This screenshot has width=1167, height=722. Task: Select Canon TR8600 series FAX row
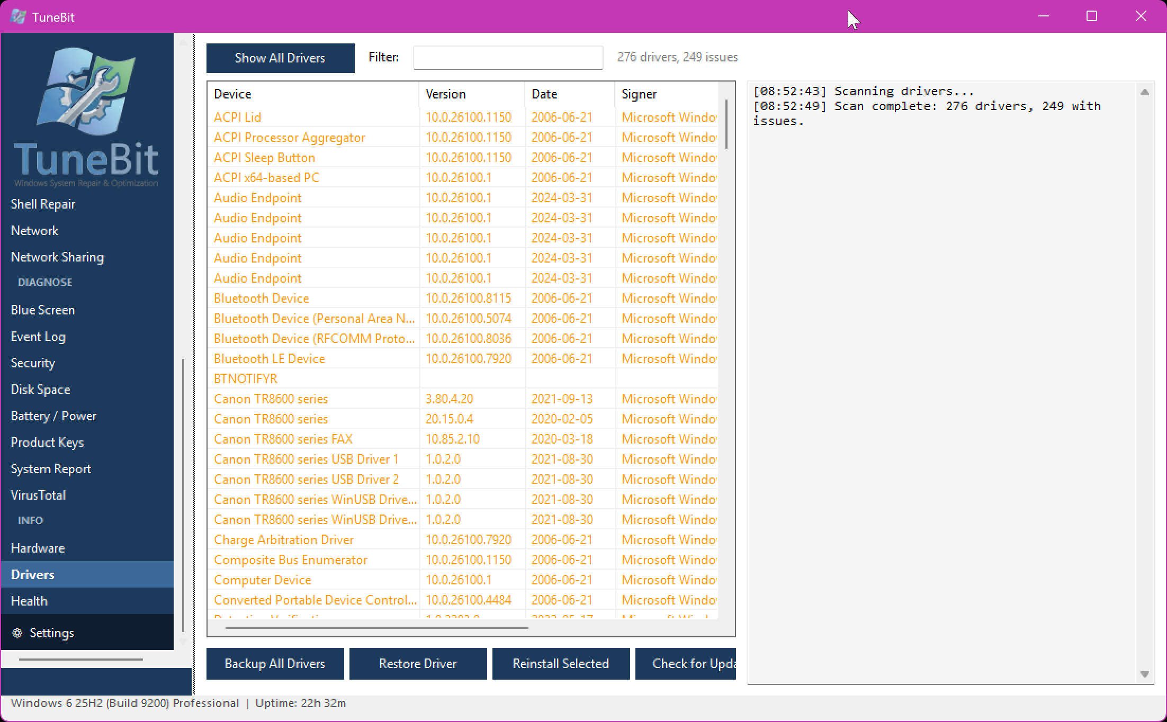point(463,439)
